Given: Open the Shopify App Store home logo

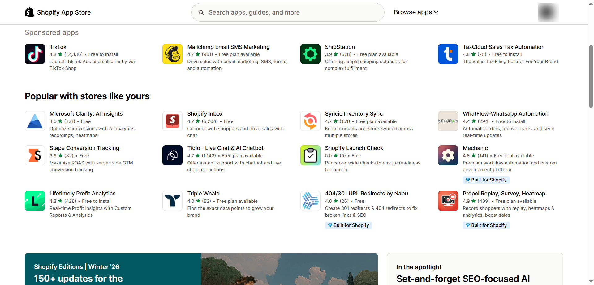Looking at the screenshot, I should tap(58, 12).
